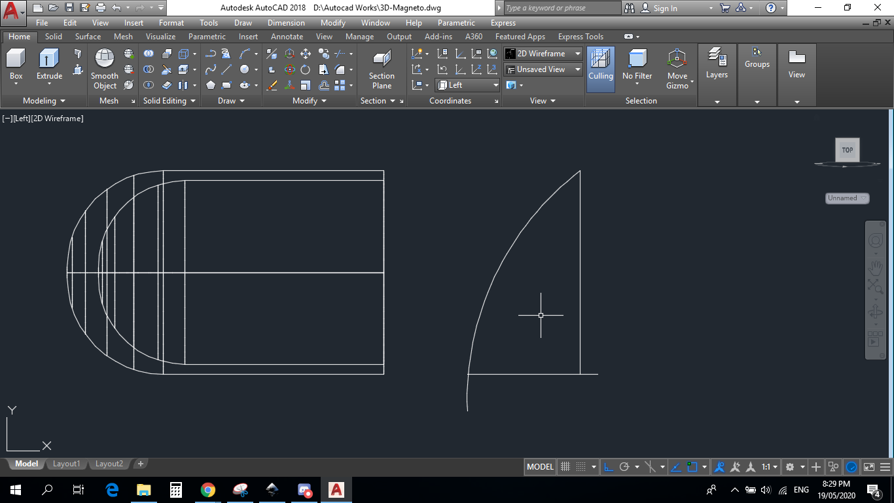This screenshot has width=894, height=503.
Task: Switch to the Layout1 tab
Action: pyautogui.click(x=66, y=464)
